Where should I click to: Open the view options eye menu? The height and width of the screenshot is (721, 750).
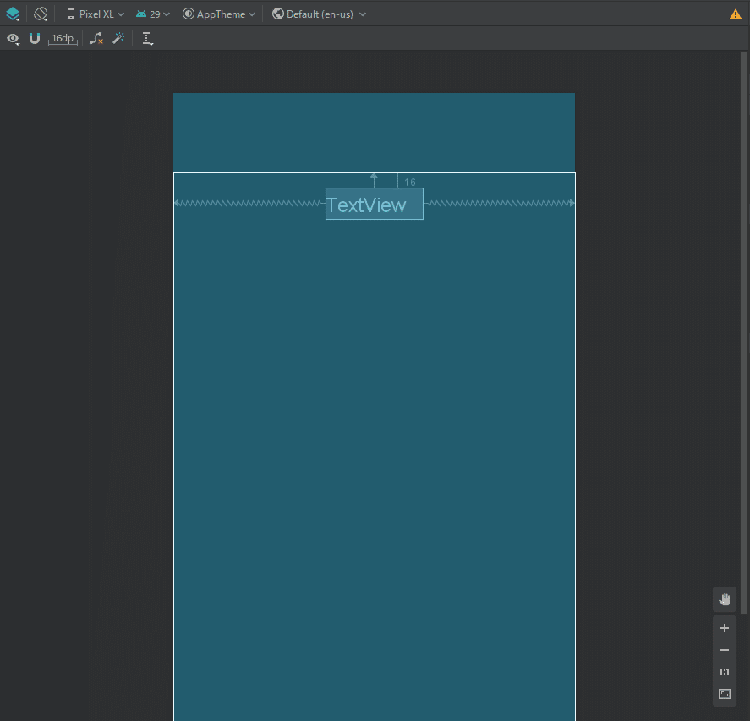(13, 39)
